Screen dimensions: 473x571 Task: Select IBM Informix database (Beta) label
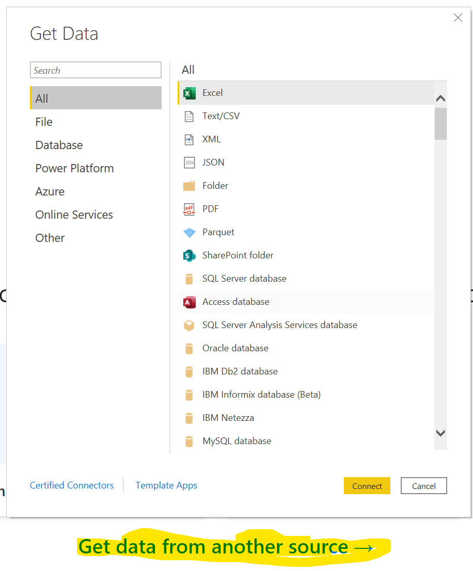[x=261, y=395]
